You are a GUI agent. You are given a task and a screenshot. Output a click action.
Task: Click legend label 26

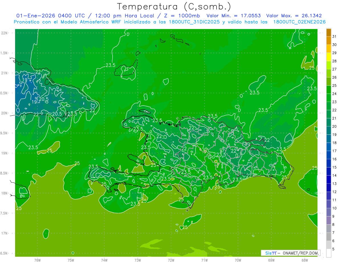[x=334, y=77]
